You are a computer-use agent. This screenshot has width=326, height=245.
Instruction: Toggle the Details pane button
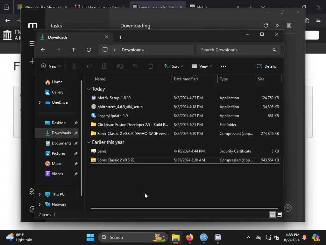click(x=266, y=66)
